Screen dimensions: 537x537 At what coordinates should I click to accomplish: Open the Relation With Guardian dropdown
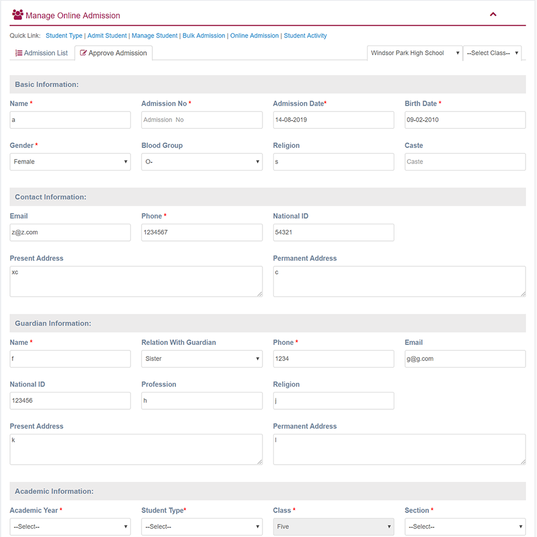click(202, 359)
